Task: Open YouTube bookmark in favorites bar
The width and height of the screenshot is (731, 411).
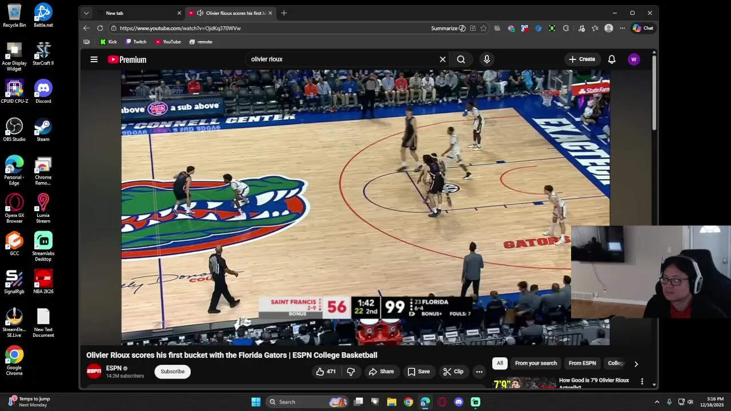Action: [168, 42]
